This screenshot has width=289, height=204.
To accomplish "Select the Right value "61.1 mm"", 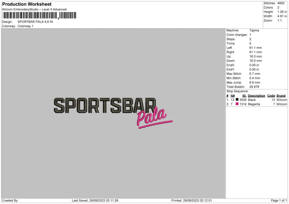I will pyautogui.click(x=256, y=52).
